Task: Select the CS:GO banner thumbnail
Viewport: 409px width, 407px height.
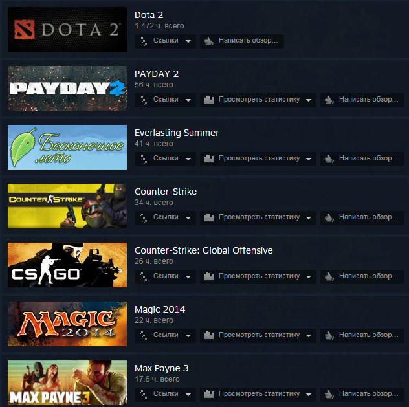Action: (67, 265)
